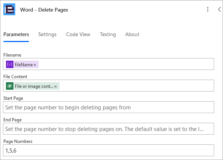The width and height of the screenshot is (223, 160).
Task: Click the Page Numbers field containing 1,5,6
Action: click(109, 150)
